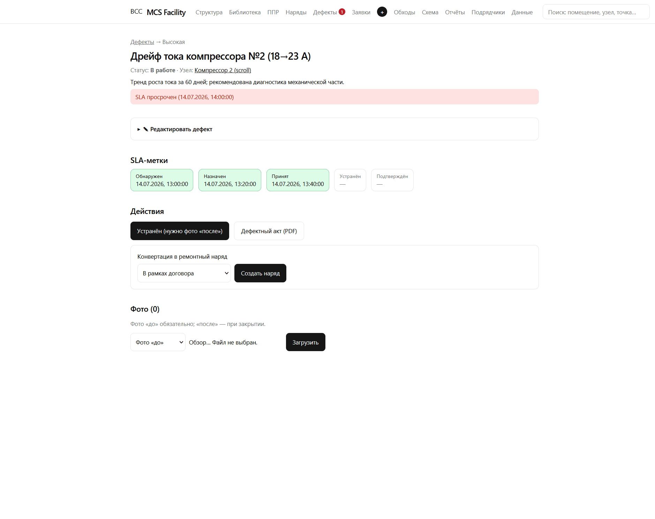Open Схема in the navigation
This screenshot has height=519, width=655.
pyautogui.click(x=430, y=12)
